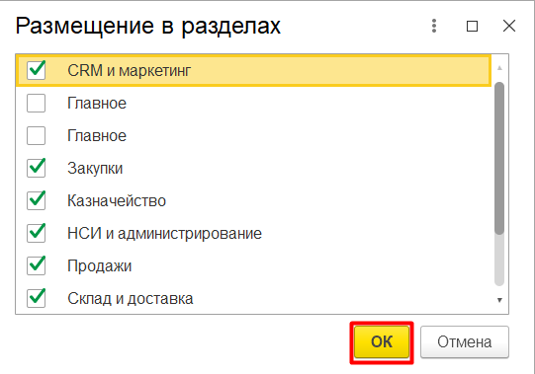
Task: Confirm with the yellow ОК button
Action: 382,342
